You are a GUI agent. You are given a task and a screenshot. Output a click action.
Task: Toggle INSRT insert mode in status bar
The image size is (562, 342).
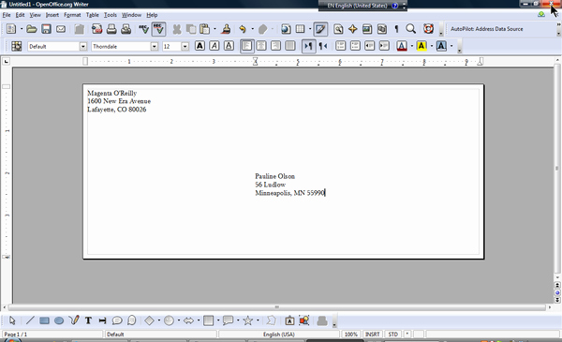(373, 335)
